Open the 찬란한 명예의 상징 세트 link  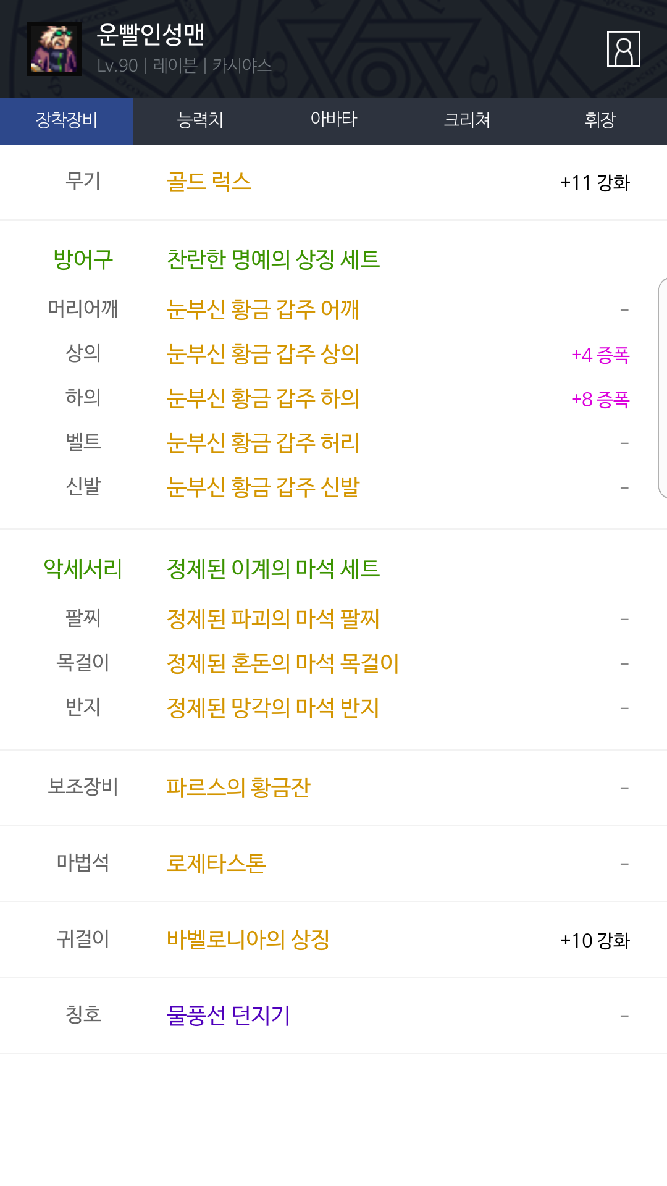tap(273, 259)
